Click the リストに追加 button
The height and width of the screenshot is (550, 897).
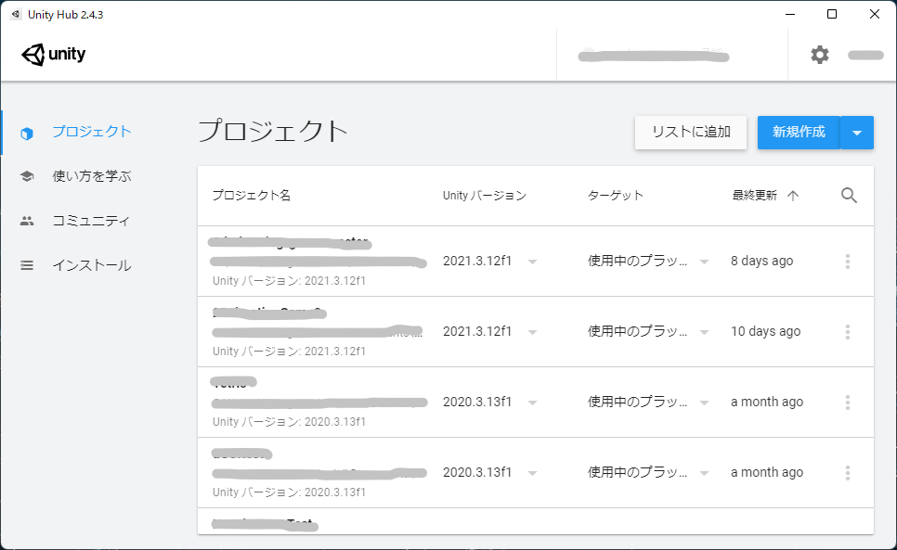click(x=691, y=133)
